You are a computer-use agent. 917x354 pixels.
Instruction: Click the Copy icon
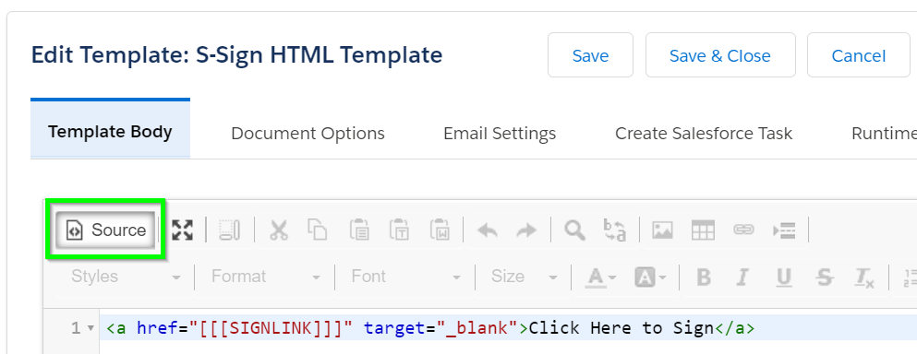[x=318, y=230]
